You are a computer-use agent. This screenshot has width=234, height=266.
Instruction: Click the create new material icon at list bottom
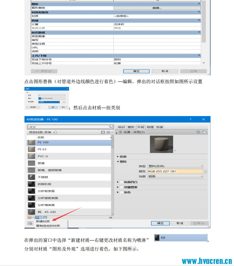point(38,217)
